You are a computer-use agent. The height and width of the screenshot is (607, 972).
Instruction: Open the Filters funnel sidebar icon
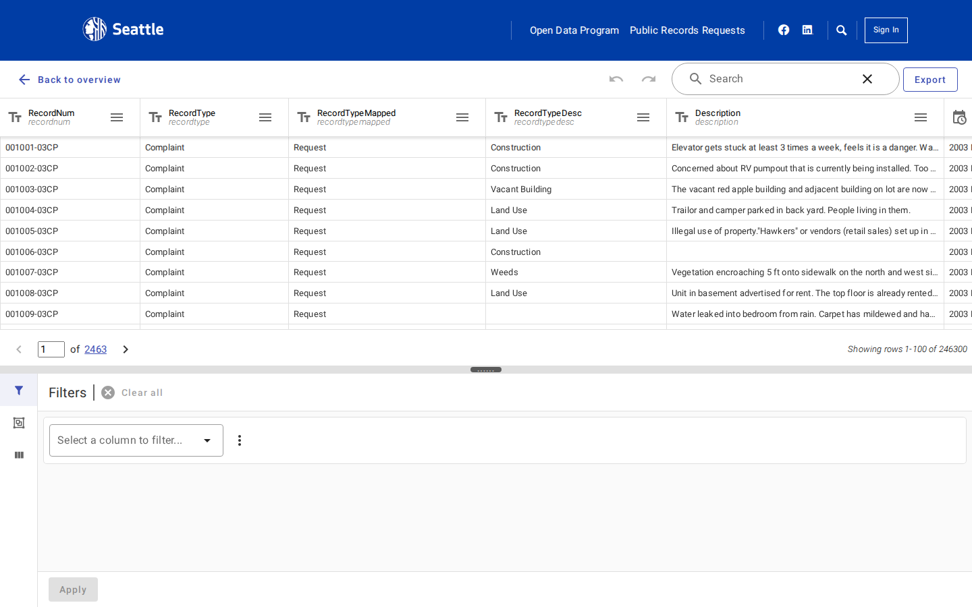(x=19, y=391)
